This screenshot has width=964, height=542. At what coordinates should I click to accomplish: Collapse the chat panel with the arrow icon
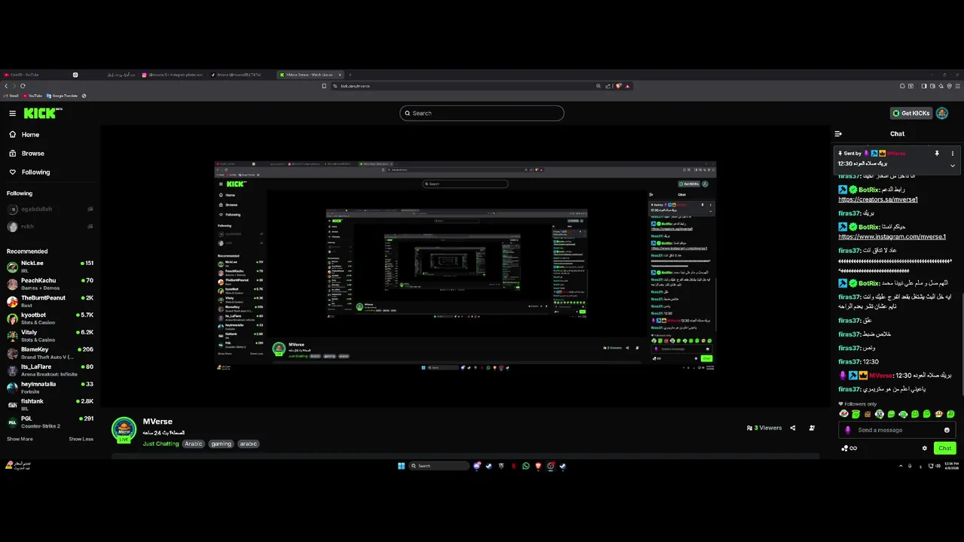click(838, 134)
